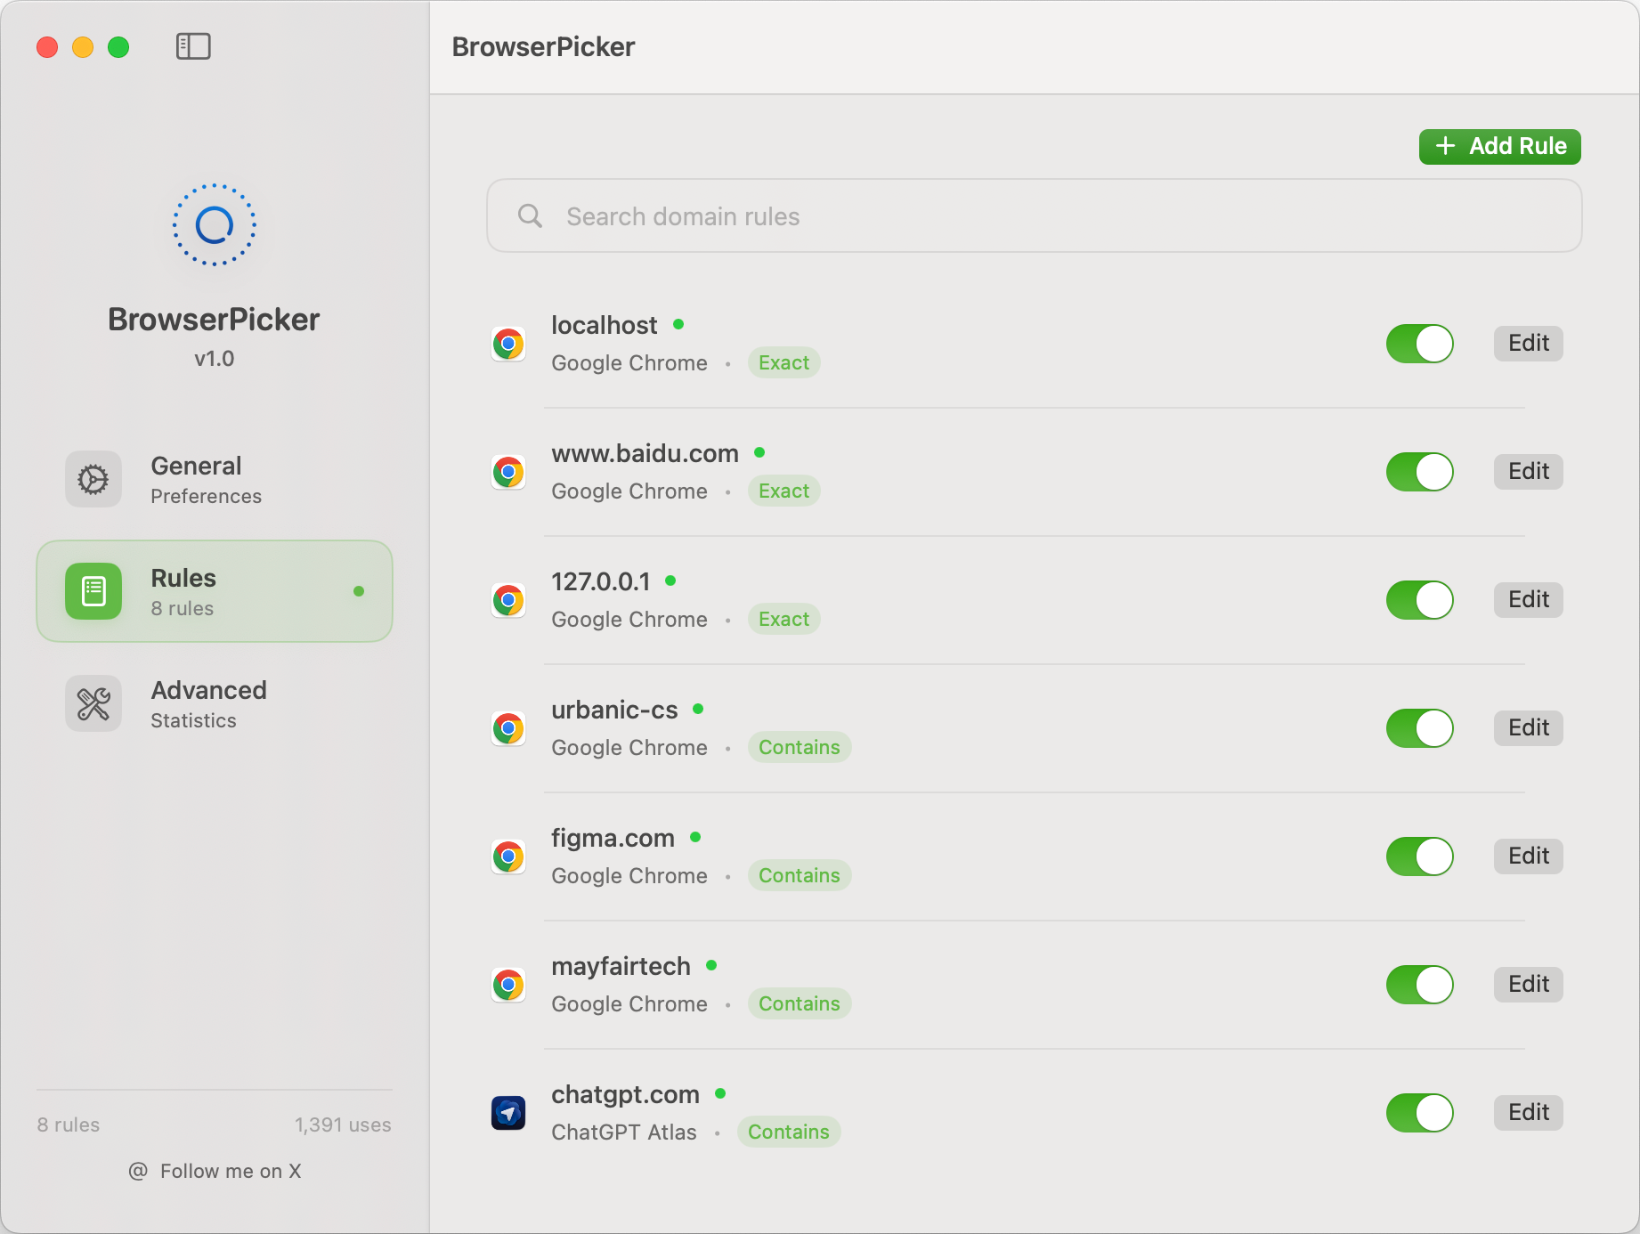This screenshot has height=1234, width=1640.
Task: Click the Advanced tools icon
Action: coord(93,703)
